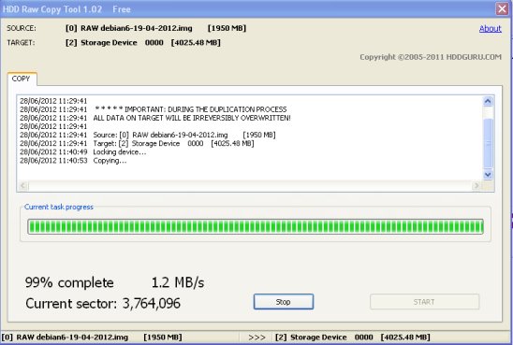Click the log scroll down arrow
Image resolution: width=513 pixels, height=345 pixels.
[x=488, y=174]
